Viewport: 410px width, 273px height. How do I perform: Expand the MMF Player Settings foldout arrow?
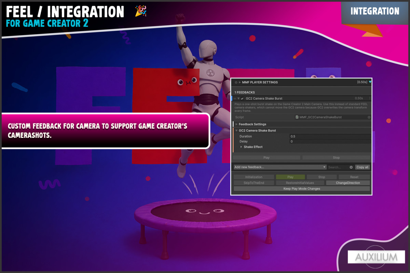[240, 82]
